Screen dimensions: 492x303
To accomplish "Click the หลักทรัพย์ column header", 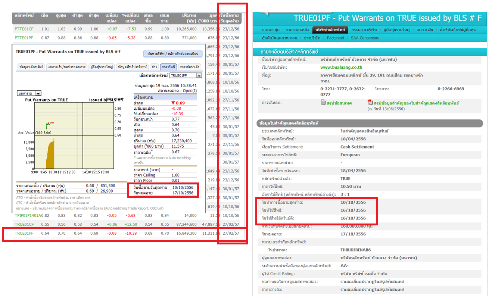I will click(x=24, y=15).
